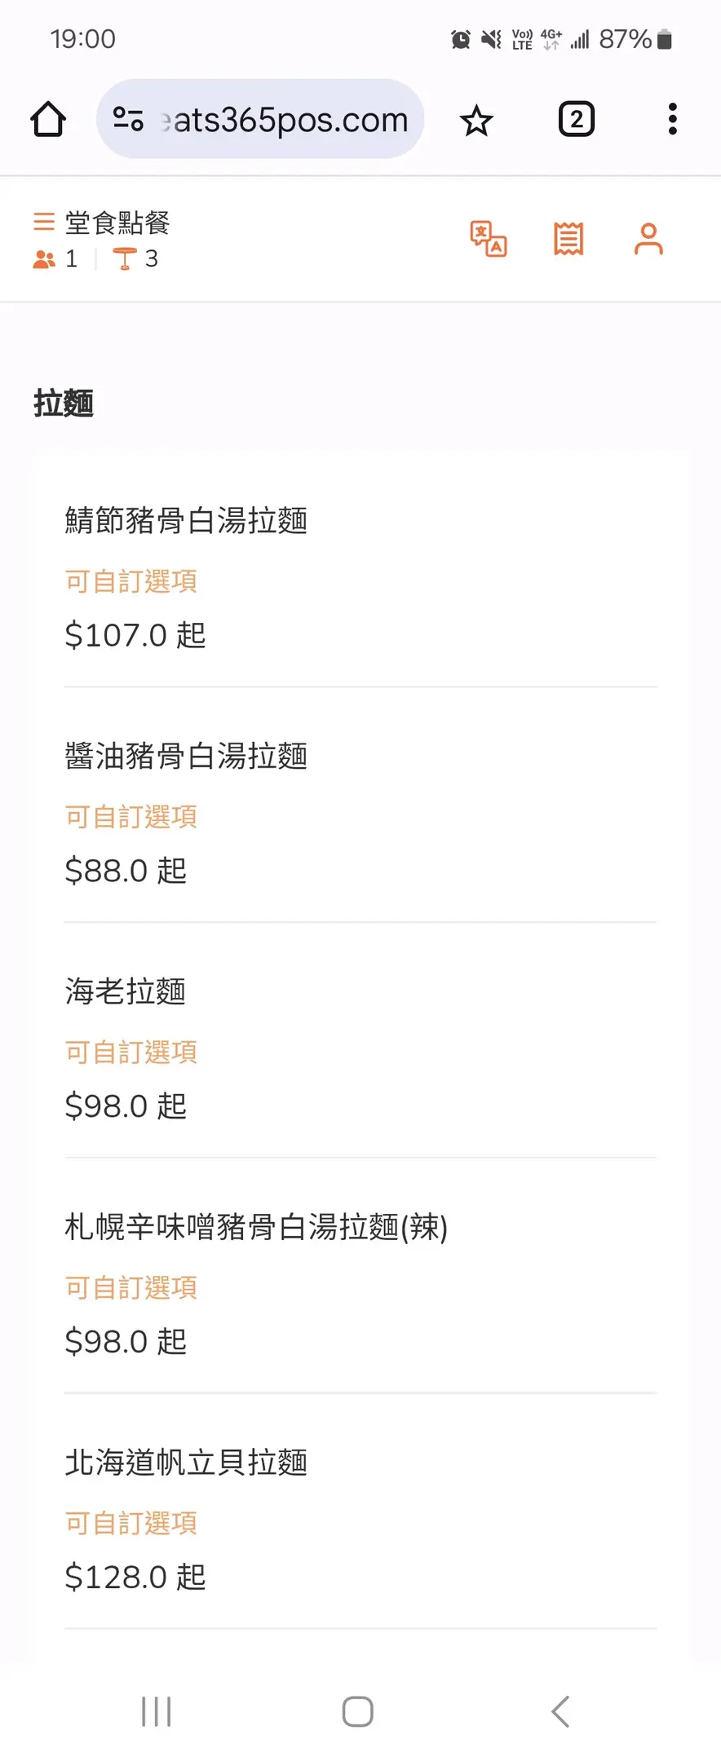Open the 海老拉麵 item
The image size is (721, 1761).
(x=126, y=991)
